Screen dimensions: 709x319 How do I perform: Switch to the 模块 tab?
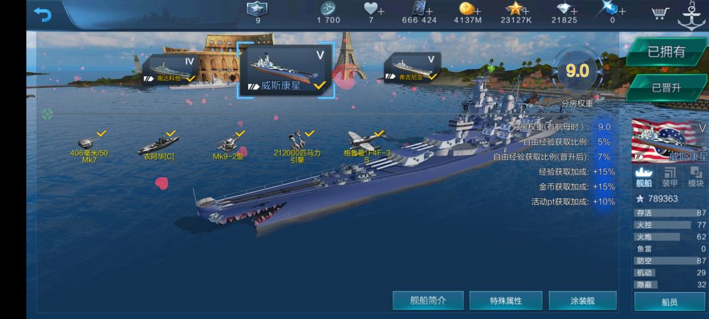[x=695, y=177]
